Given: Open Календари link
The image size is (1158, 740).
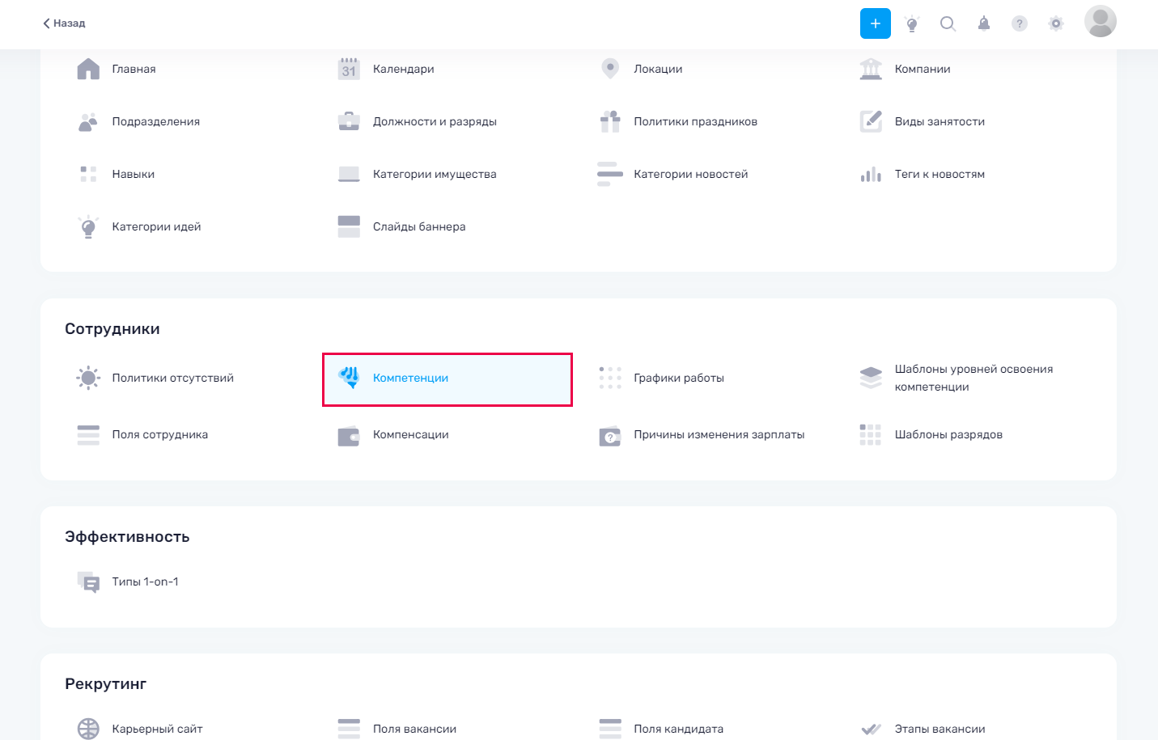Looking at the screenshot, I should pyautogui.click(x=404, y=69).
